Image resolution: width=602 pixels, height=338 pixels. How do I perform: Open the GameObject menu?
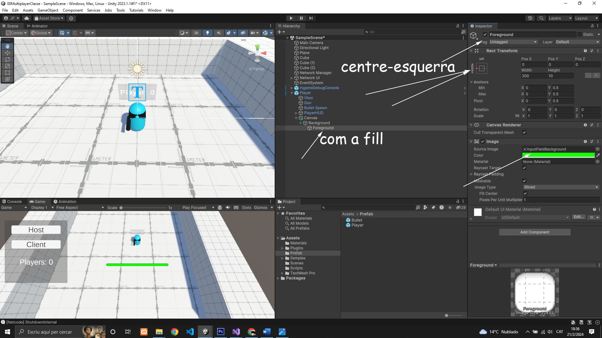click(48, 10)
